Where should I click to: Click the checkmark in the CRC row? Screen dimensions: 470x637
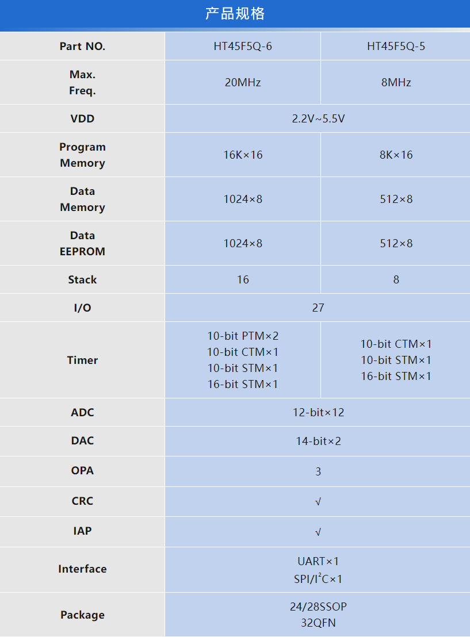click(x=318, y=502)
